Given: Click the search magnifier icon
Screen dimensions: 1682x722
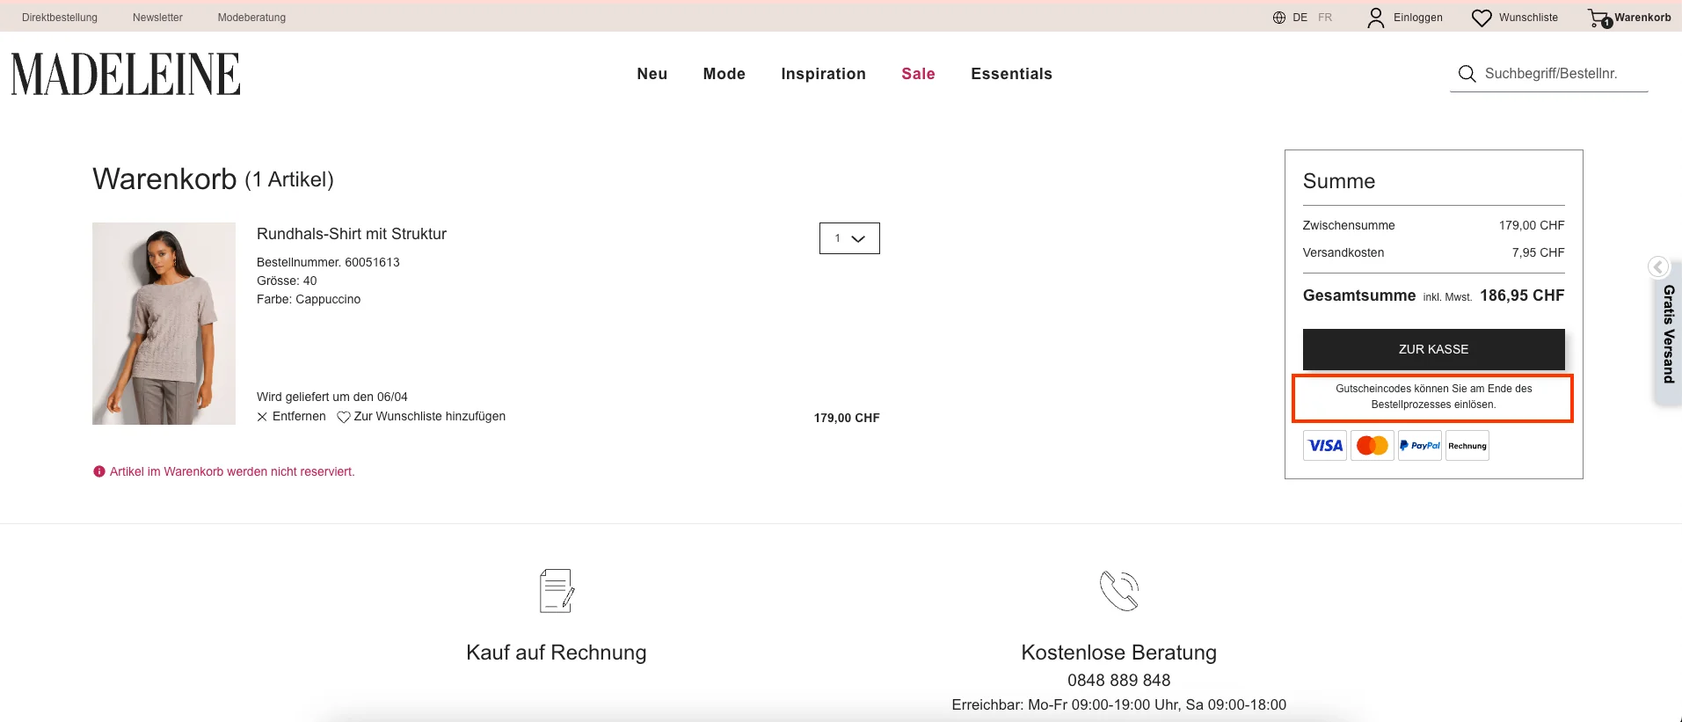Looking at the screenshot, I should point(1467,74).
